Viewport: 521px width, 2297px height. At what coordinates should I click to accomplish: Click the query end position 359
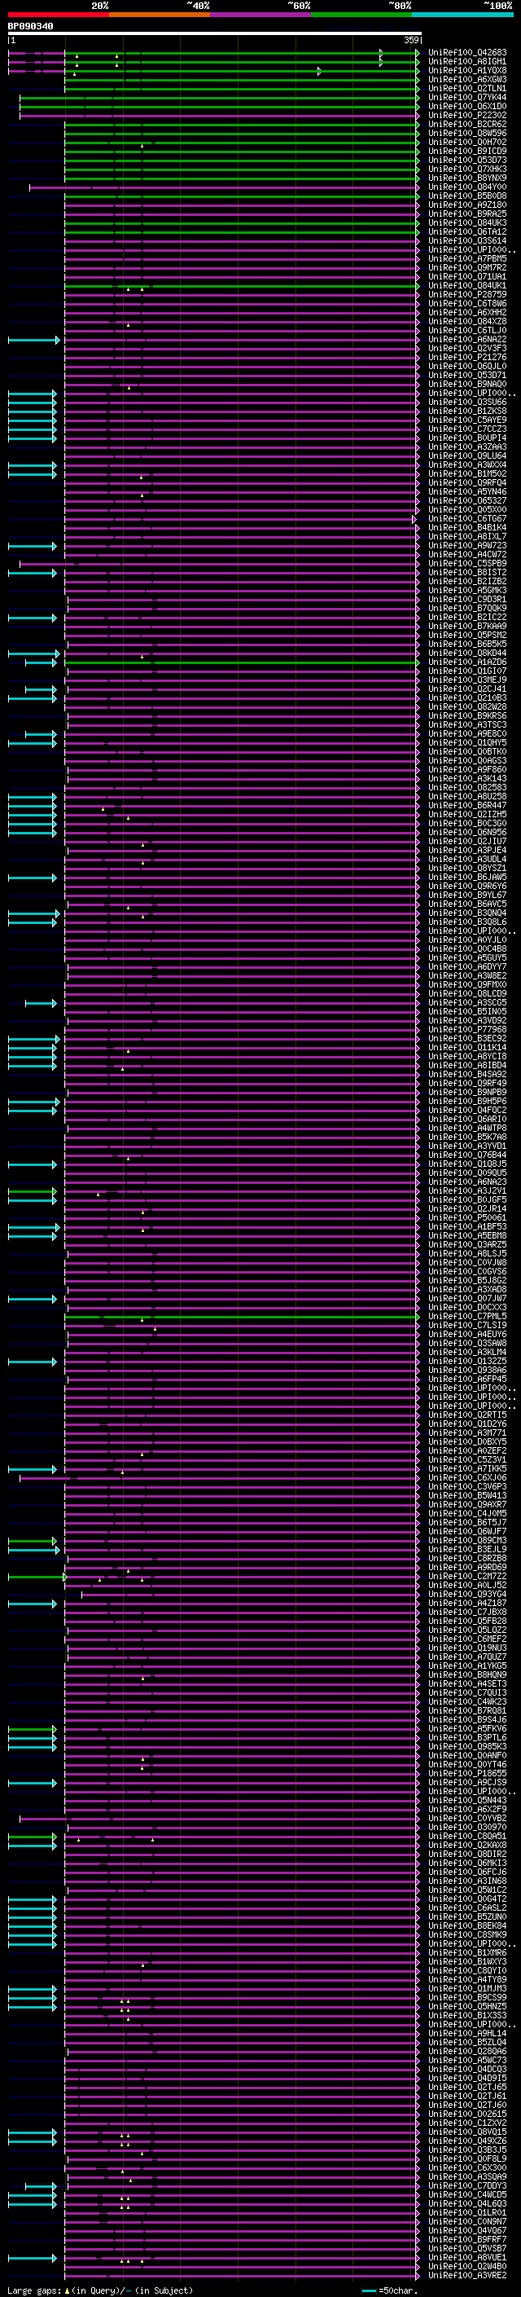coord(411,40)
